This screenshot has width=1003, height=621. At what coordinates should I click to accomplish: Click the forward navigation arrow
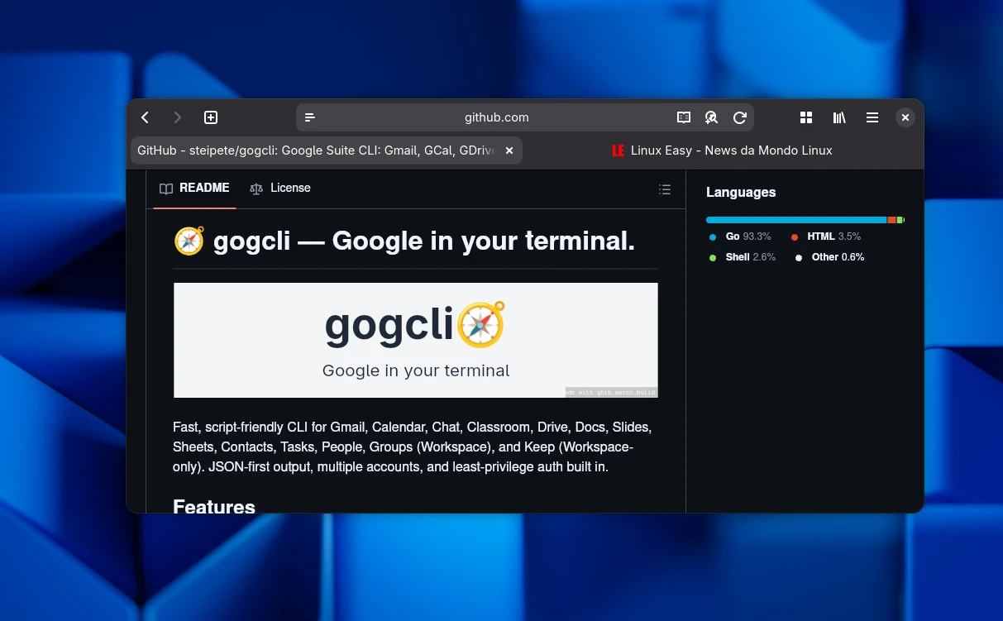[177, 117]
